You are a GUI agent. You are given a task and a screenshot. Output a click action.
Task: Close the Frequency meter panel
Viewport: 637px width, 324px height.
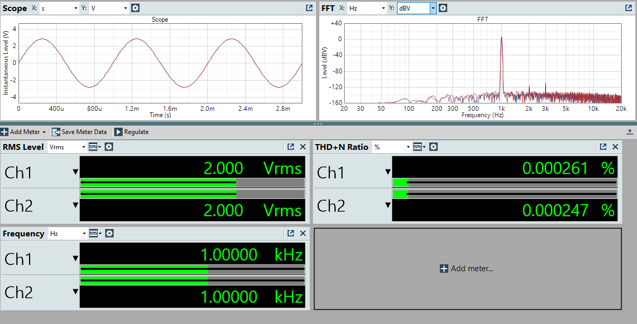click(303, 233)
